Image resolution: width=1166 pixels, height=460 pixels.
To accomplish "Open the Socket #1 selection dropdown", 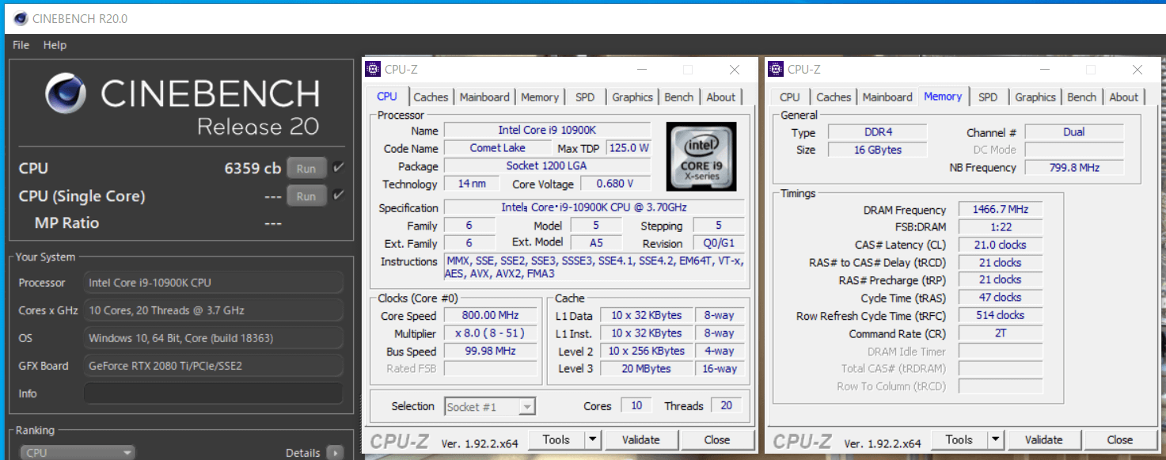I will (x=490, y=407).
